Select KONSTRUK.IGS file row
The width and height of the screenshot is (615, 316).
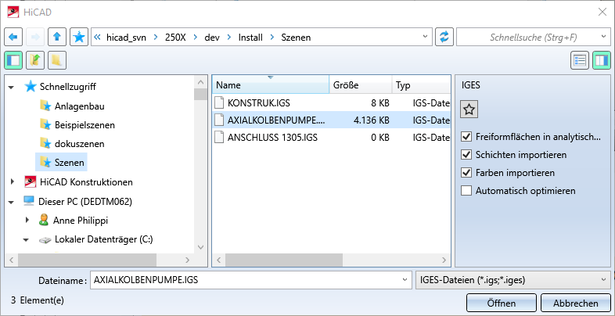[x=331, y=103]
